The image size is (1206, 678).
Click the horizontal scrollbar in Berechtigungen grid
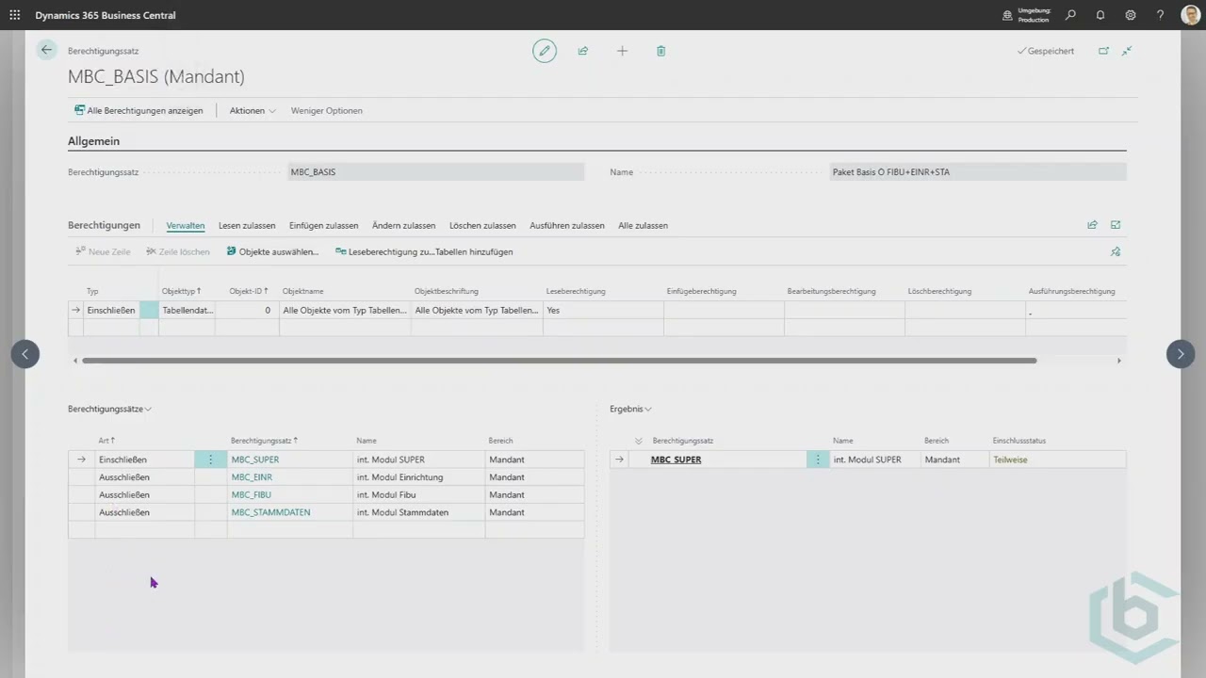click(x=559, y=361)
